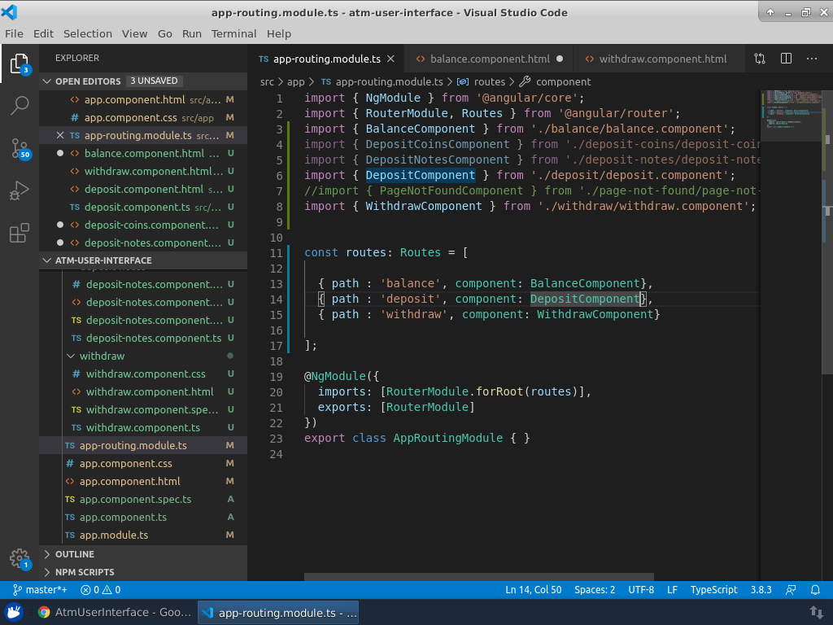The width and height of the screenshot is (833, 625).
Task: Open Source Control view with 50 badge
Action: pos(20,148)
